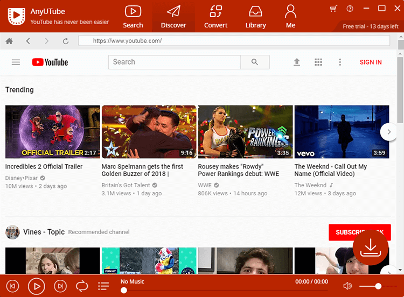The width and height of the screenshot is (404, 297).
Task: Open The Weeknd Call Out My Name thumbnail
Action: [342, 131]
